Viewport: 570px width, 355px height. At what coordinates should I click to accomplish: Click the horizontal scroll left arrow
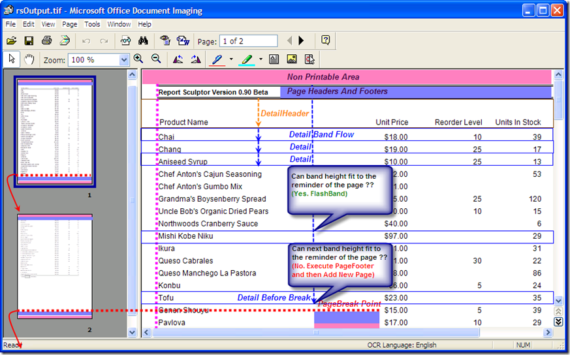146,332
